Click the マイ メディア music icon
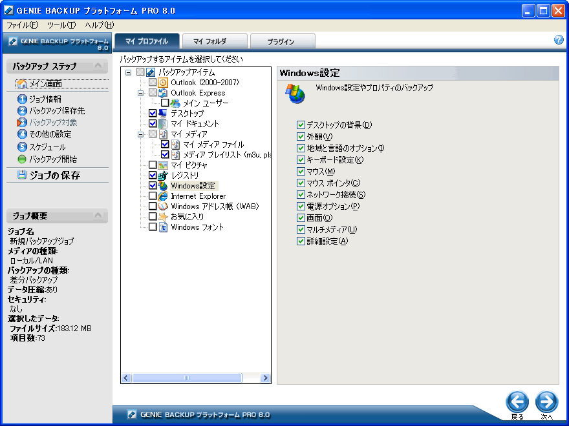The height and width of the screenshot is (426, 569). coord(163,134)
